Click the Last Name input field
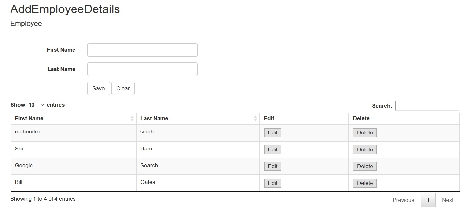 tap(142, 69)
